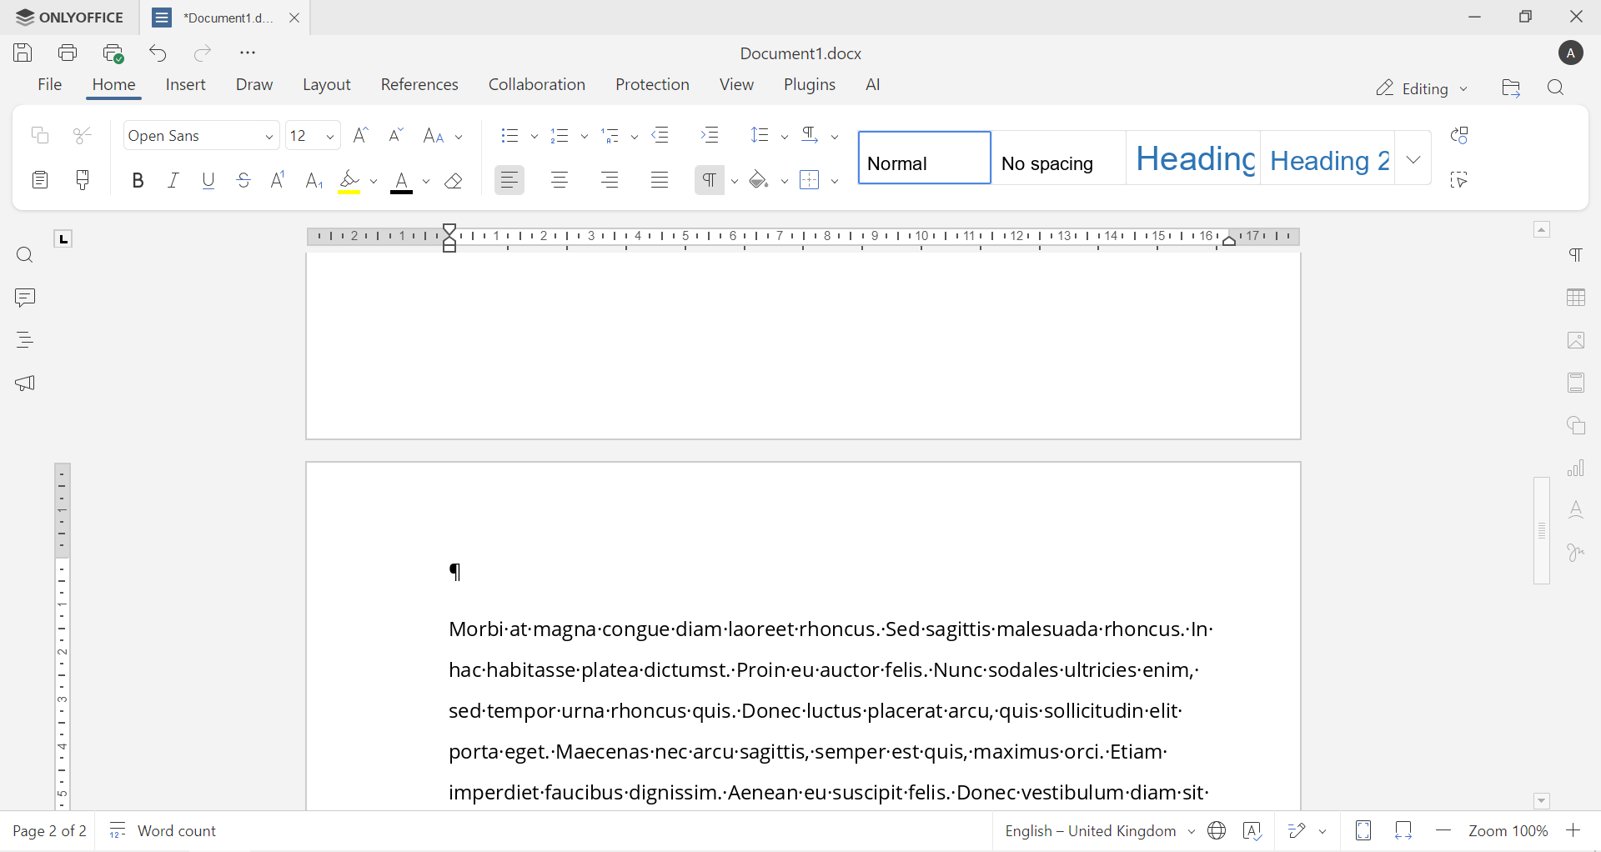Screen dimensions: 1601x852
Task: Open Text Art settings in the right sidebar
Action: (x=1577, y=509)
